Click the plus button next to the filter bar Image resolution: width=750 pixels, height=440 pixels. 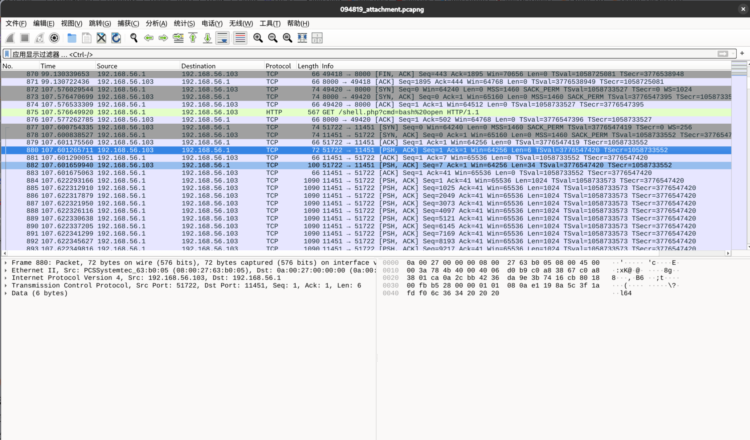[742, 54]
